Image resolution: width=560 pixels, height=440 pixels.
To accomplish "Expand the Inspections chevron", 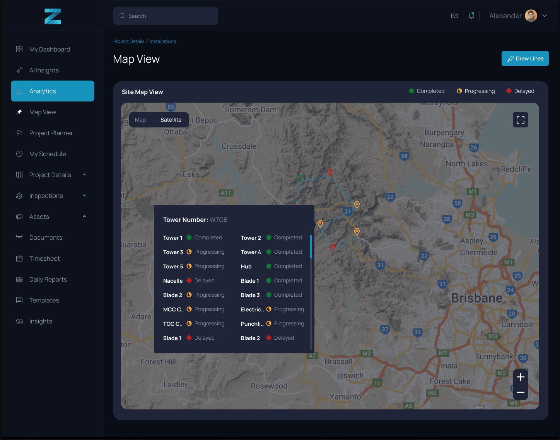I will pyautogui.click(x=84, y=196).
